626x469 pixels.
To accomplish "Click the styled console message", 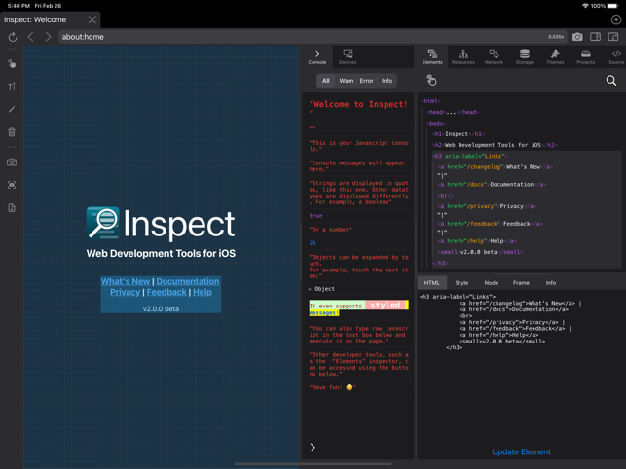I will pyautogui.click(x=358, y=307).
